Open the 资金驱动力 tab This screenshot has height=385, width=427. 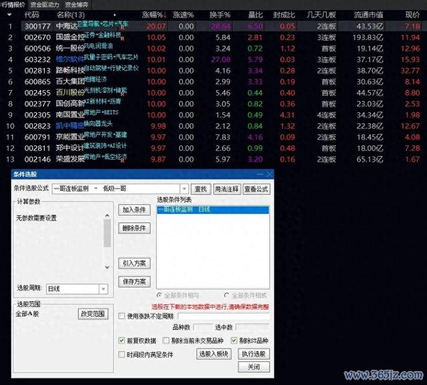click(x=45, y=5)
